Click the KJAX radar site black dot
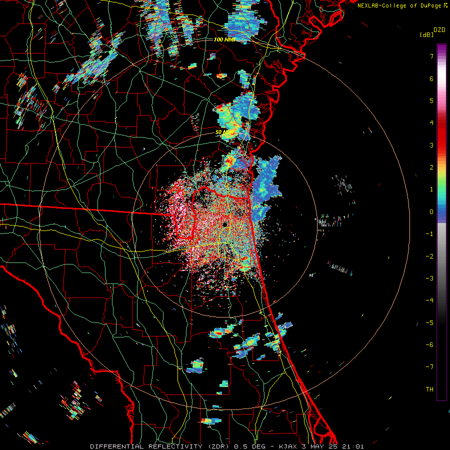The image size is (450, 450). pyautogui.click(x=224, y=224)
